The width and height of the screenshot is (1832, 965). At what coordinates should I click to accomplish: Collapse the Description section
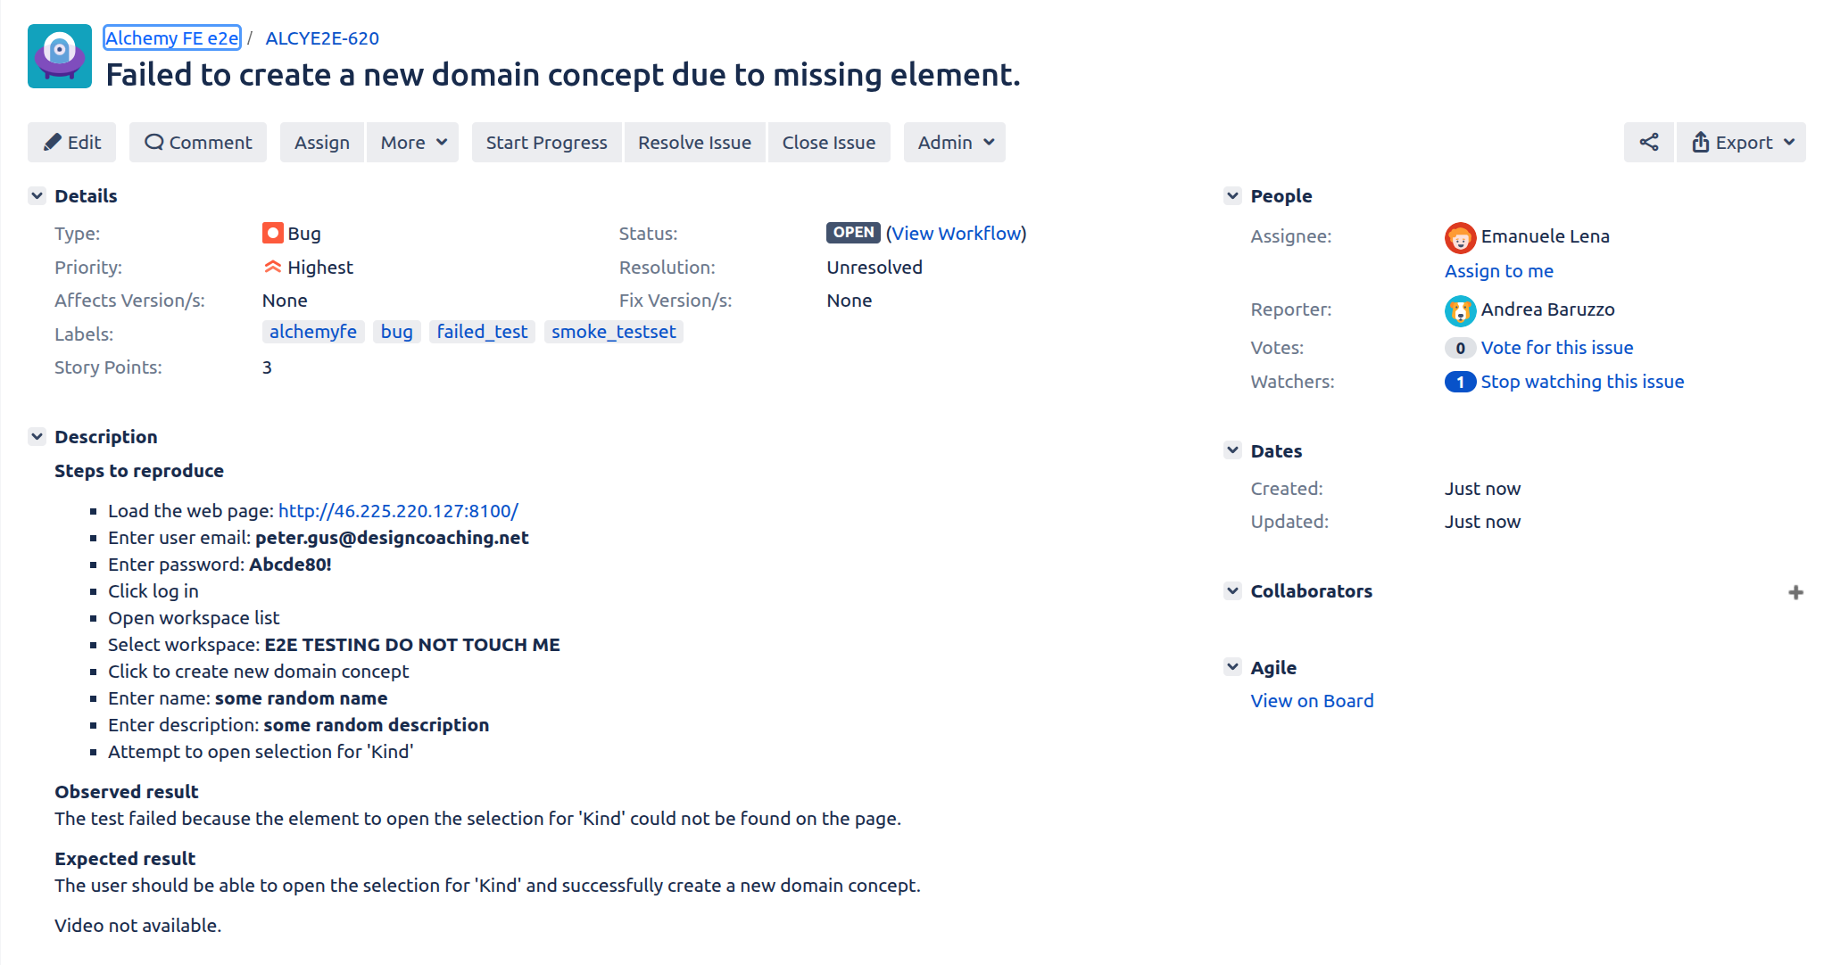37,436
